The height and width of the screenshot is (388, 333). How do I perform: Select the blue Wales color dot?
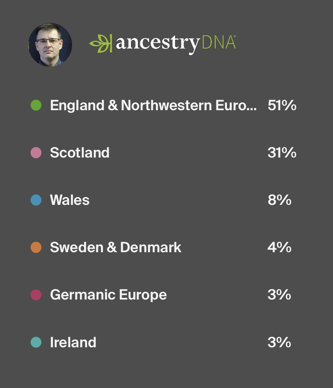tap(36, 200)
